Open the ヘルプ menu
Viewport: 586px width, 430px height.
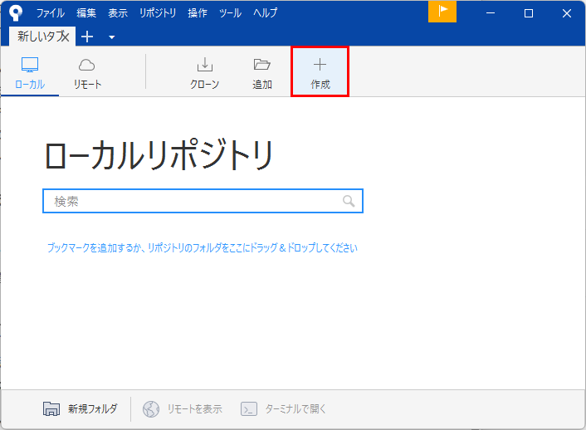tap(266, 13)
